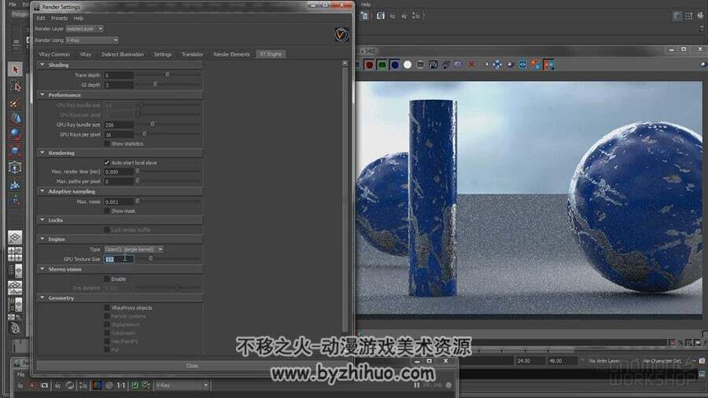Switch to the Render Elements tab
The image size is (708, 398).
[x=231, y=54]
